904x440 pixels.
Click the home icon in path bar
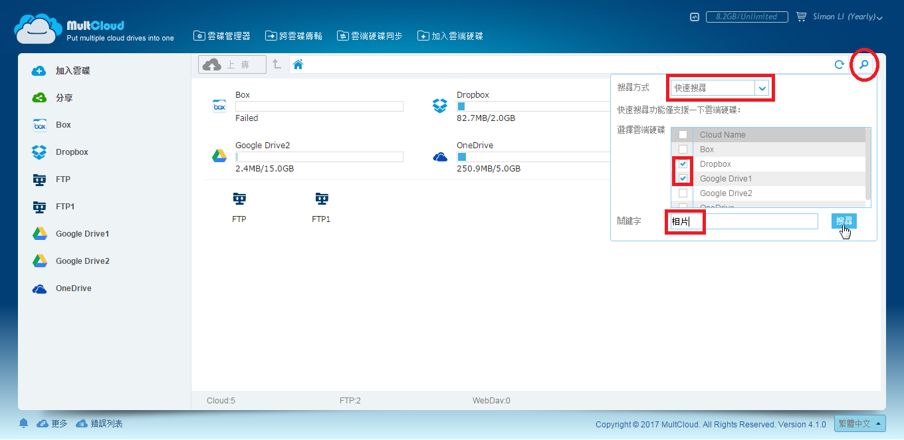point(298,64)
